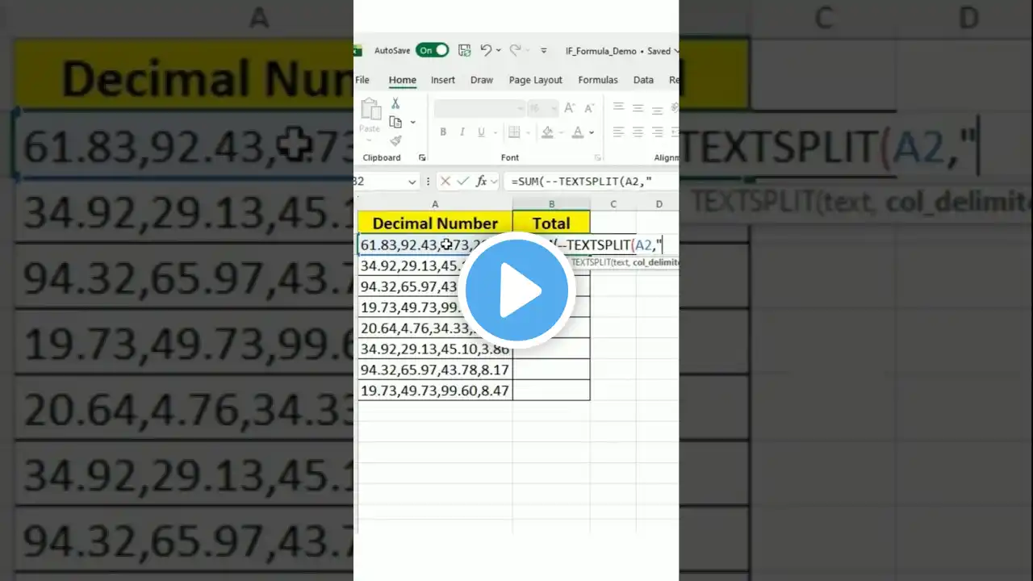The height and width of the screenshot is (581, 1033).
Task: Select column D header
Action: click(x=658, y=204)
